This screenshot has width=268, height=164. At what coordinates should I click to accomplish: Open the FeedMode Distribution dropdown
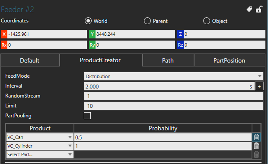click(173, 76)
